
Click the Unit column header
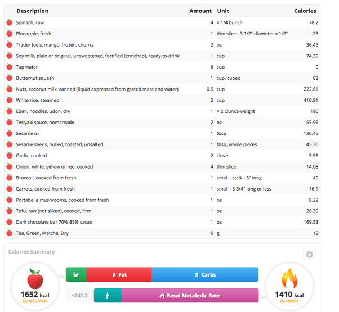coord(223,11)
